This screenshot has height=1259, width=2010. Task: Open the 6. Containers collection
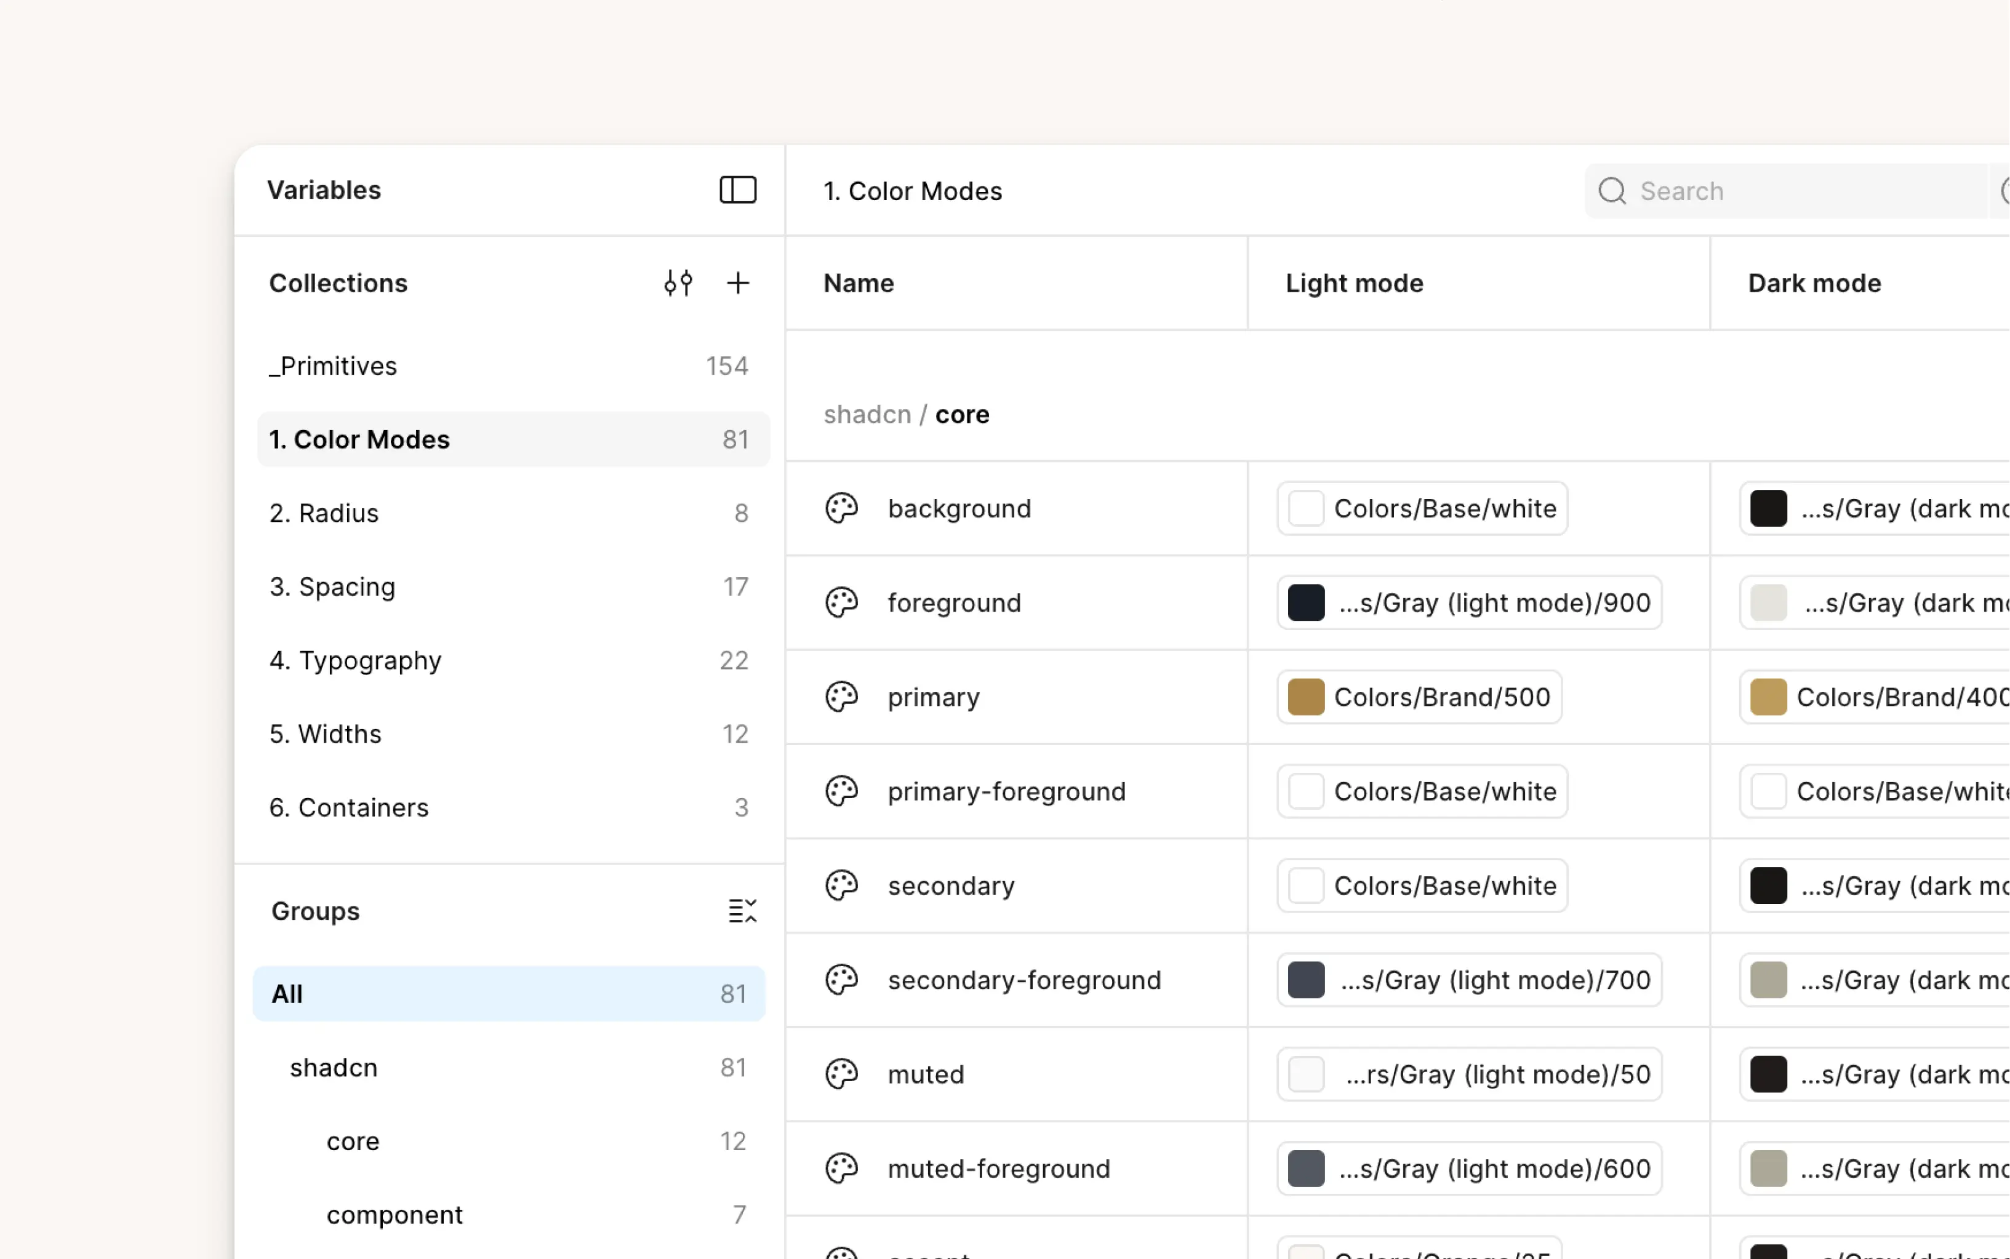tap(513, 807)
